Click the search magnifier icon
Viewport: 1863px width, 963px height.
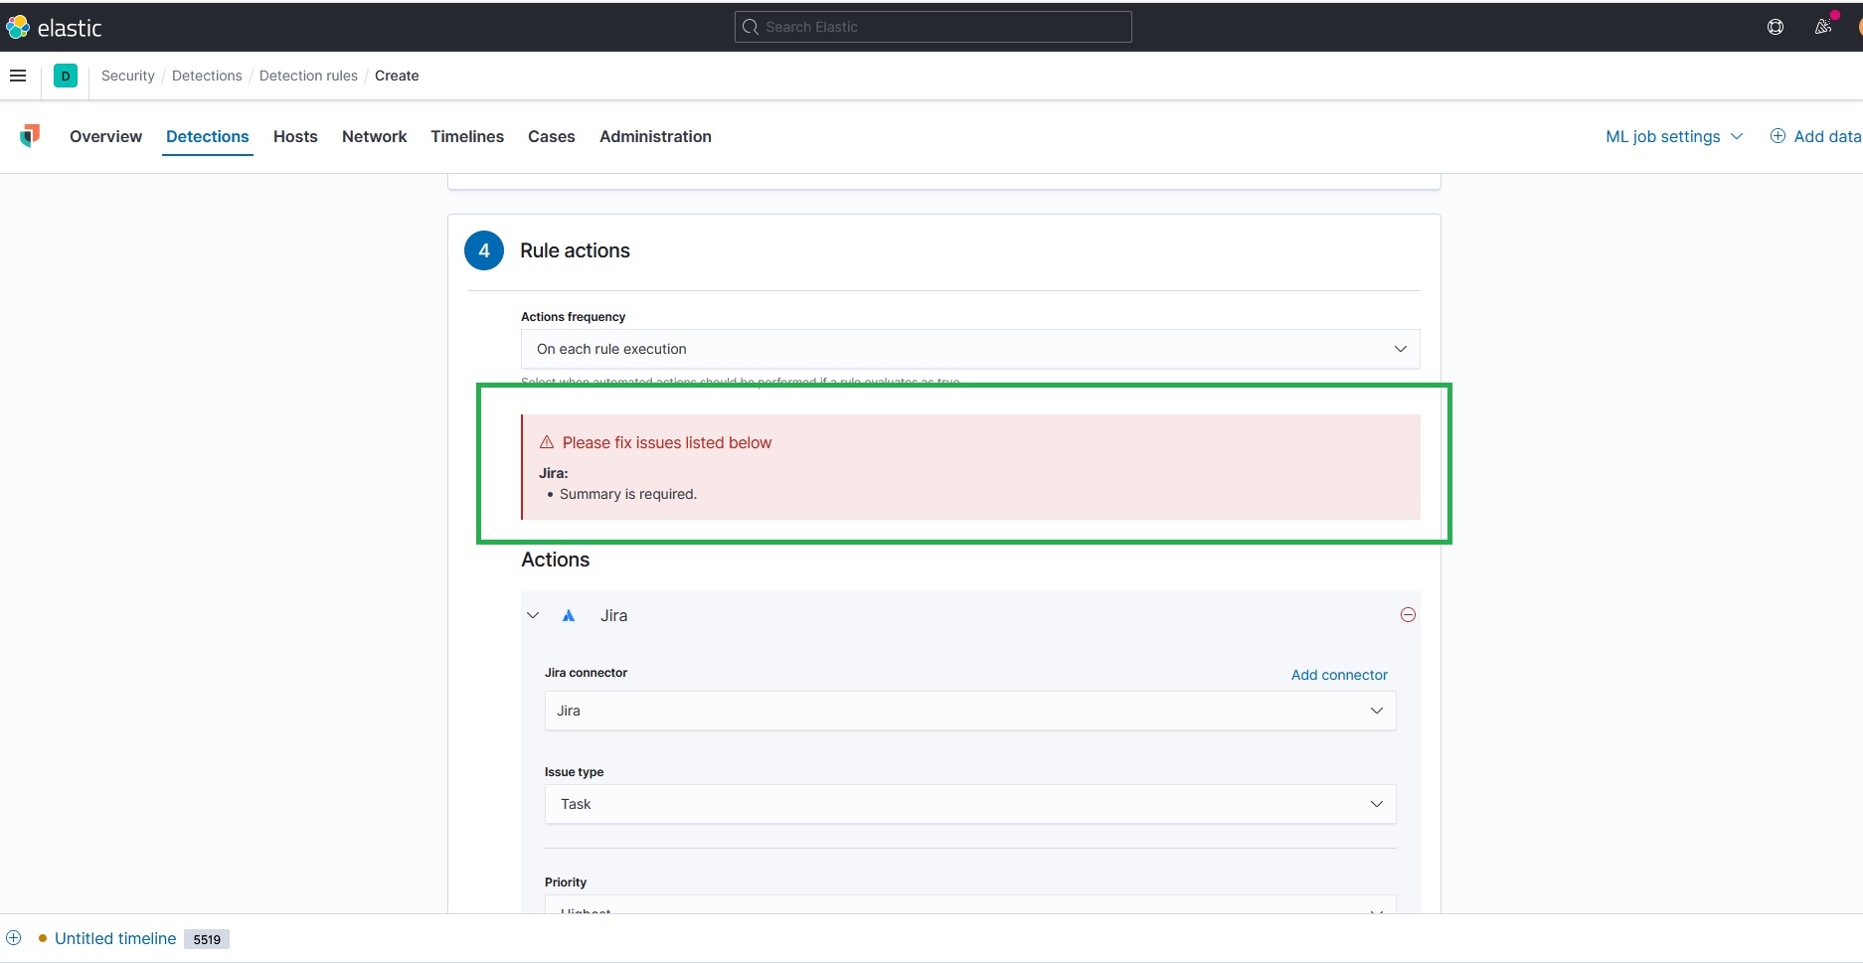point(751,27)
